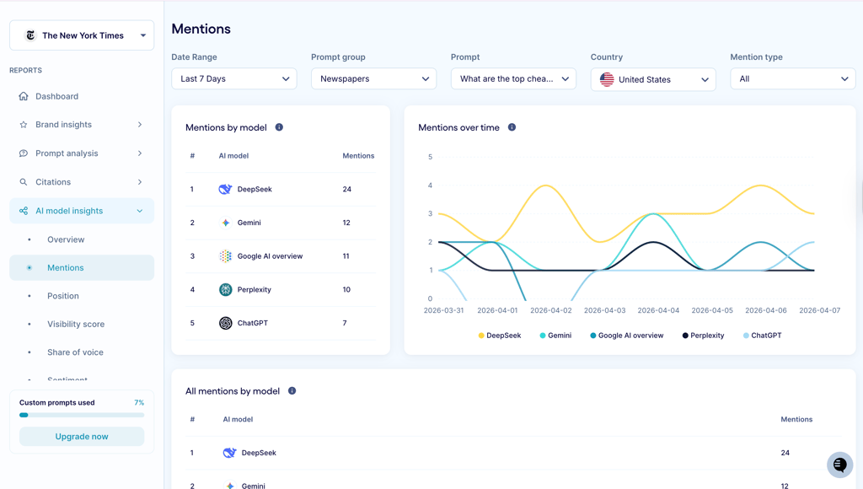Click the United States flag icon
This screenshot has height=489, width=863.
pos(607,79)
